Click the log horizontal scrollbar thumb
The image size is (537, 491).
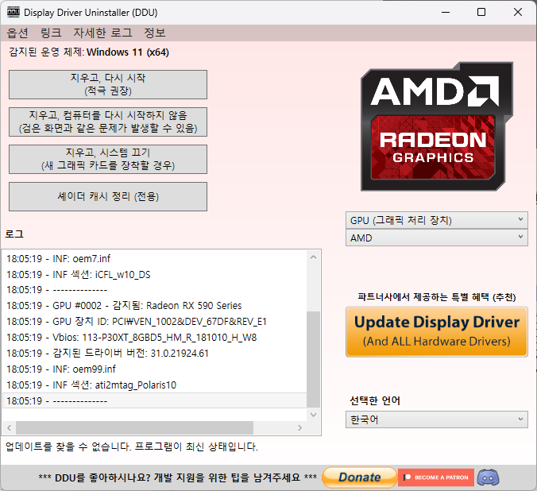134,427
